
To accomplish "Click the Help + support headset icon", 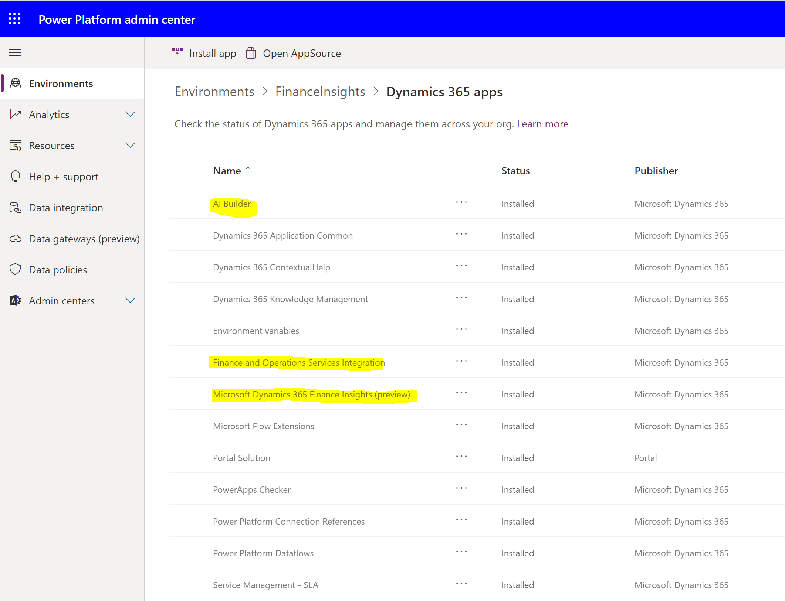I will (x=16, y=177).
